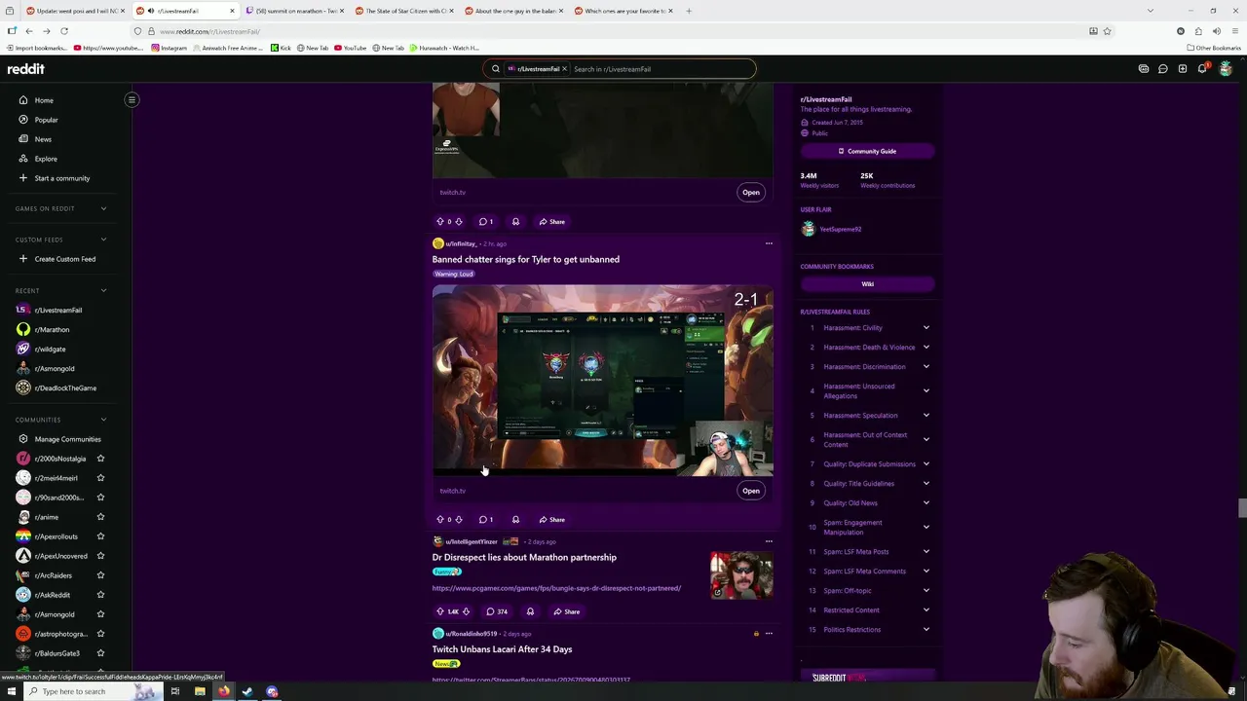1247x701 pixels.
Task: Upvote the Banned chatter post
Action: point(439,520)
